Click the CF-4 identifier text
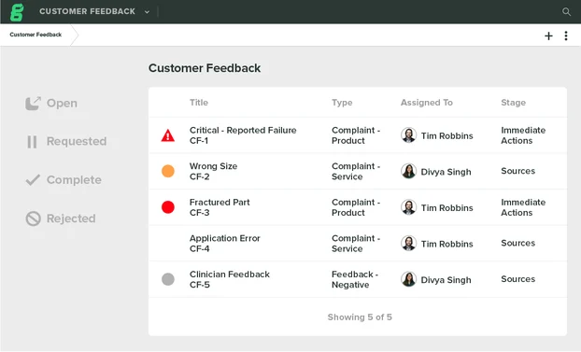The height and width of the screenshot is (352, 581). (199, 249)
